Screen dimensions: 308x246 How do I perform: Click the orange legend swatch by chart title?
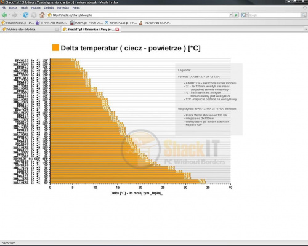point(55,47)
